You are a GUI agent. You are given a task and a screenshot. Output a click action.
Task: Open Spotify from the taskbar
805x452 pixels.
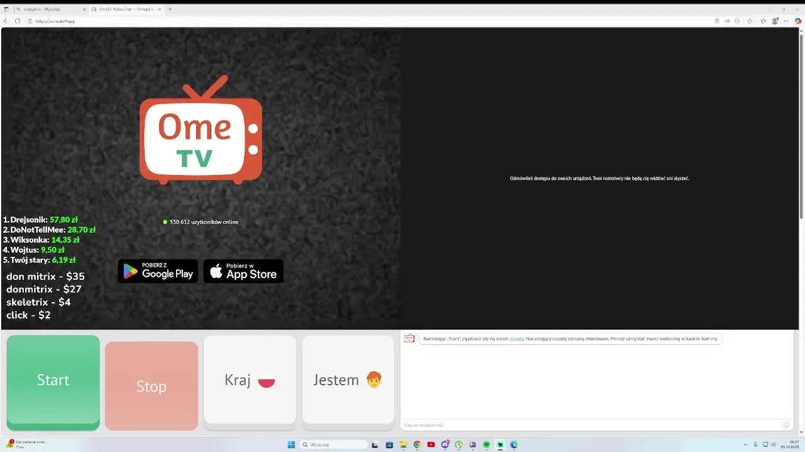[486, 444]
